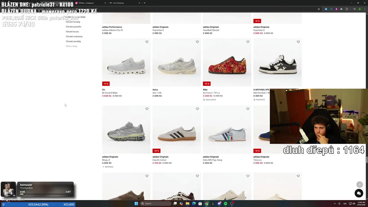This screenshot has width=368, height=207.
Task: Open the Italia 60S Figc Away link
Action: pyautogui.click(x=212, y=160)
